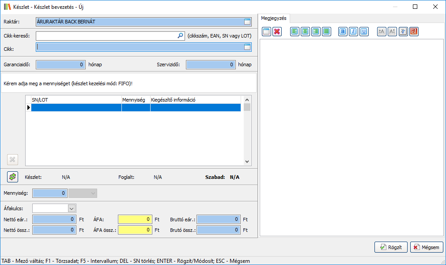This screenshot has height=265, width=446.
Task: Click the Bold formatting icon
Action: (343, 31)
